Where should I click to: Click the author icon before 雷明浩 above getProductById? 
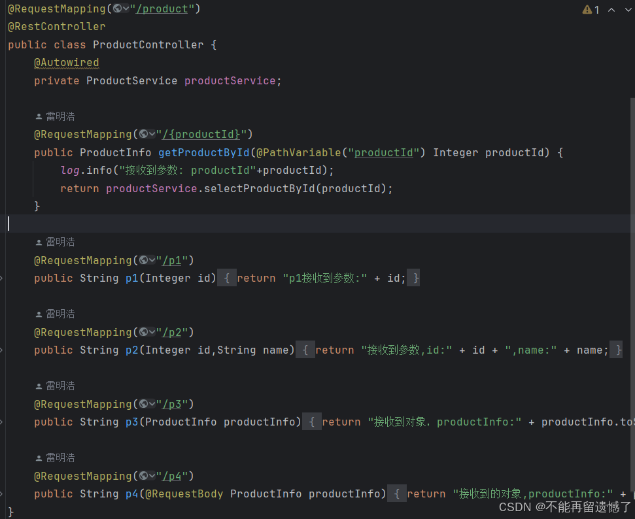tap(38, 116)
